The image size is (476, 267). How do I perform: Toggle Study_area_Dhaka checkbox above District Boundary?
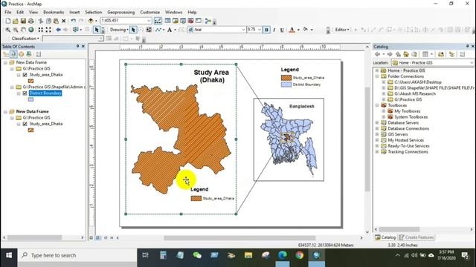pyautogui.click(x=25, y=75)
